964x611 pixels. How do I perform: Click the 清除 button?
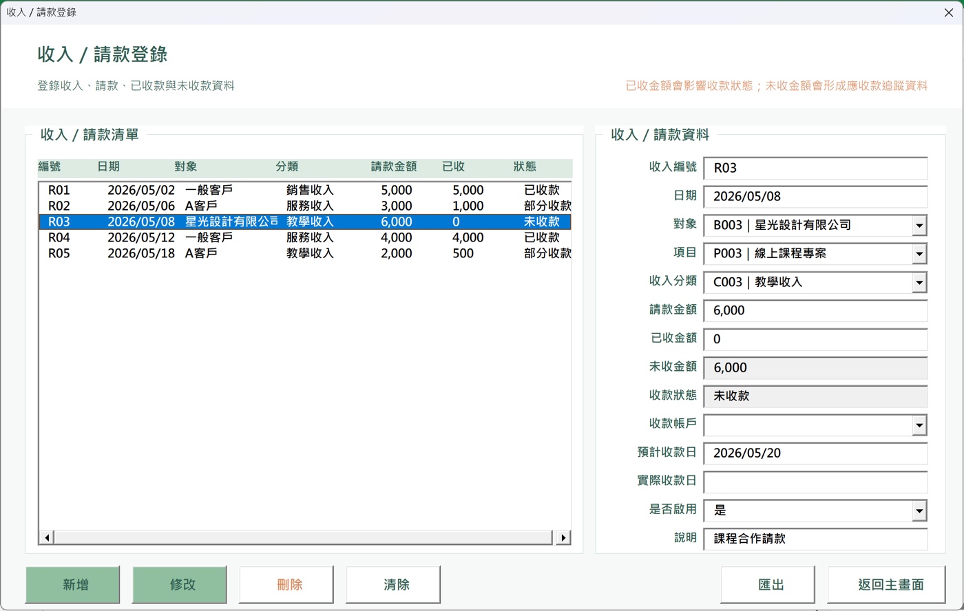pos(393,585)
